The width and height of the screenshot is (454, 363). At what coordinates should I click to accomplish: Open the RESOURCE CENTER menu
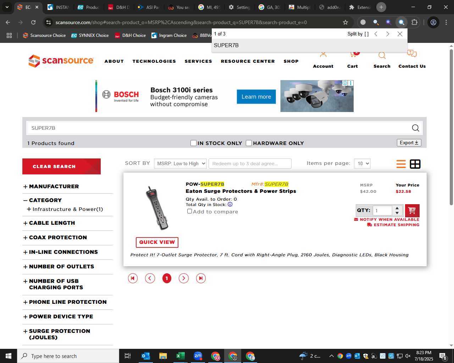pyautogui.click(x=248, y=61)
